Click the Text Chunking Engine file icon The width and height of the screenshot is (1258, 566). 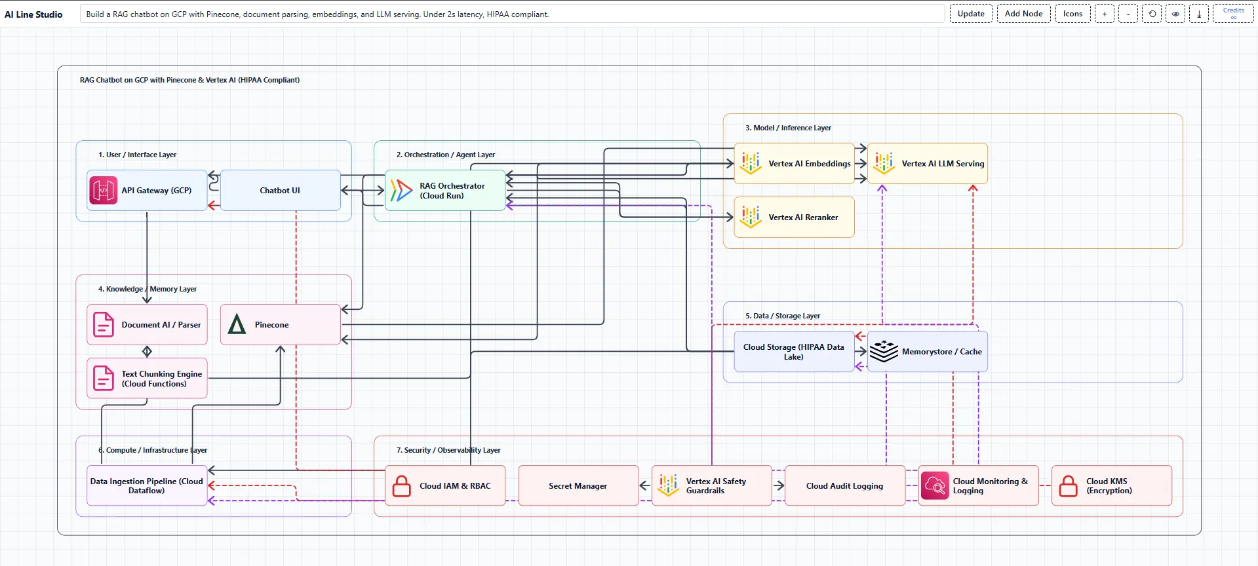pos(104,378)
